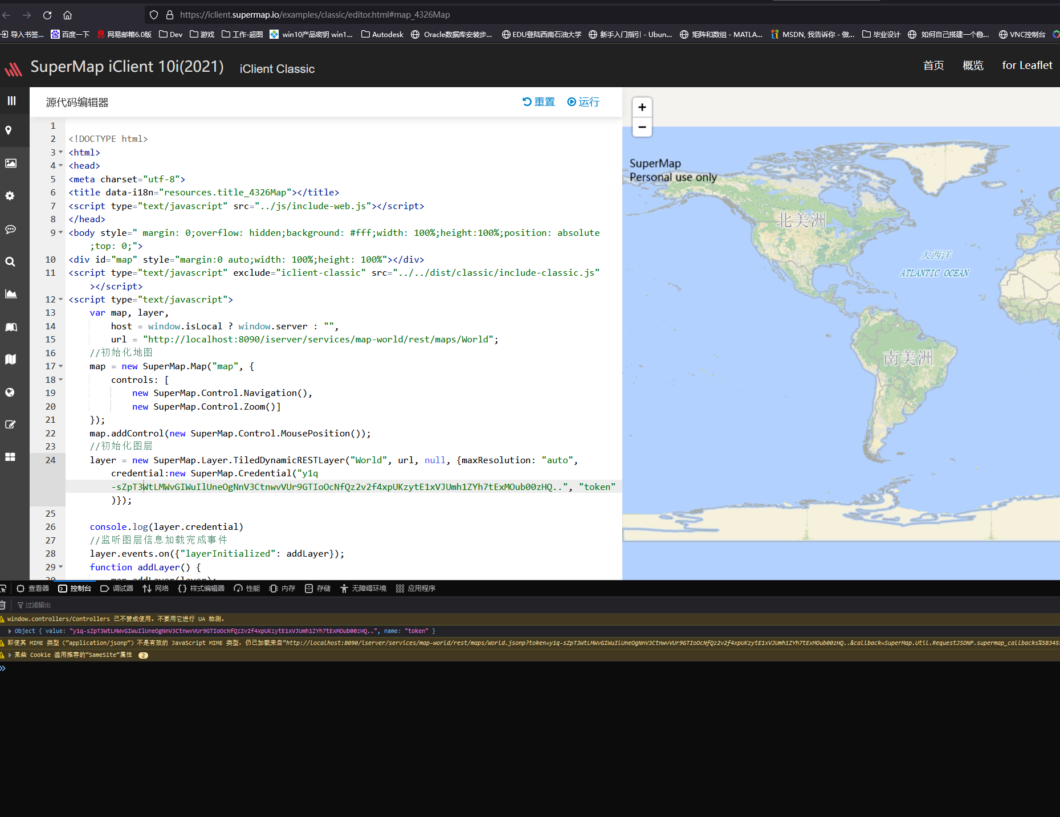Viewport: 1060px width, 817px height.
Task: Collapse code fold arrow at line 12
Action: (x=61, y=299)
